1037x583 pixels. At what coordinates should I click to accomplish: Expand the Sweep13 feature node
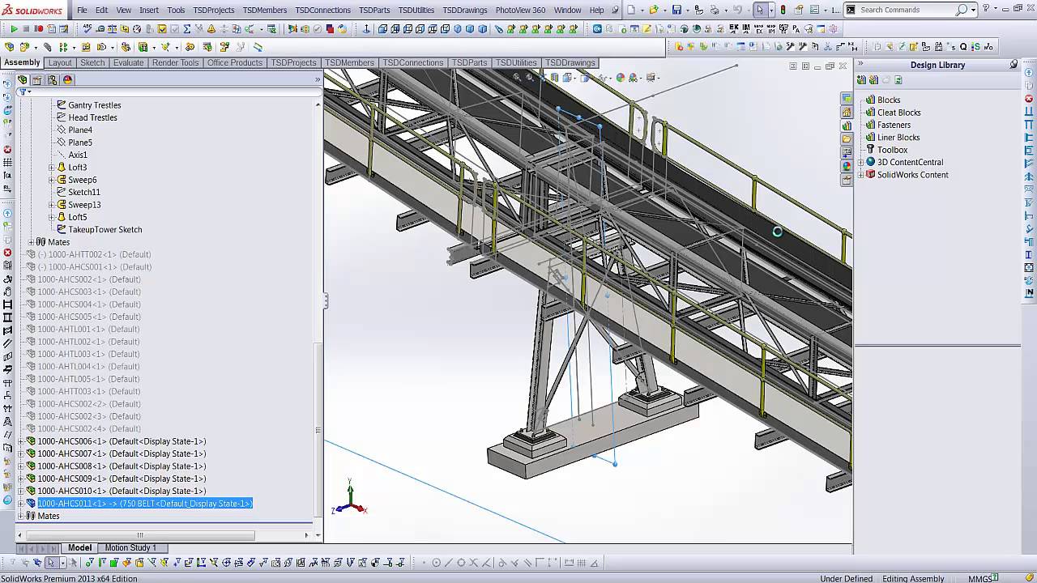point(52,205)
